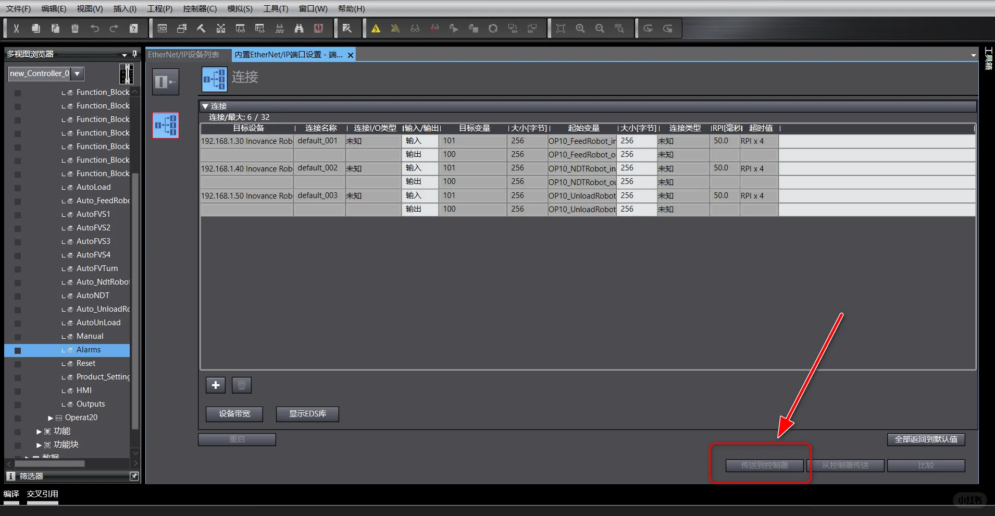
Task: Click the zoom in magnifier icon
Action: click(x=580, y=29)
